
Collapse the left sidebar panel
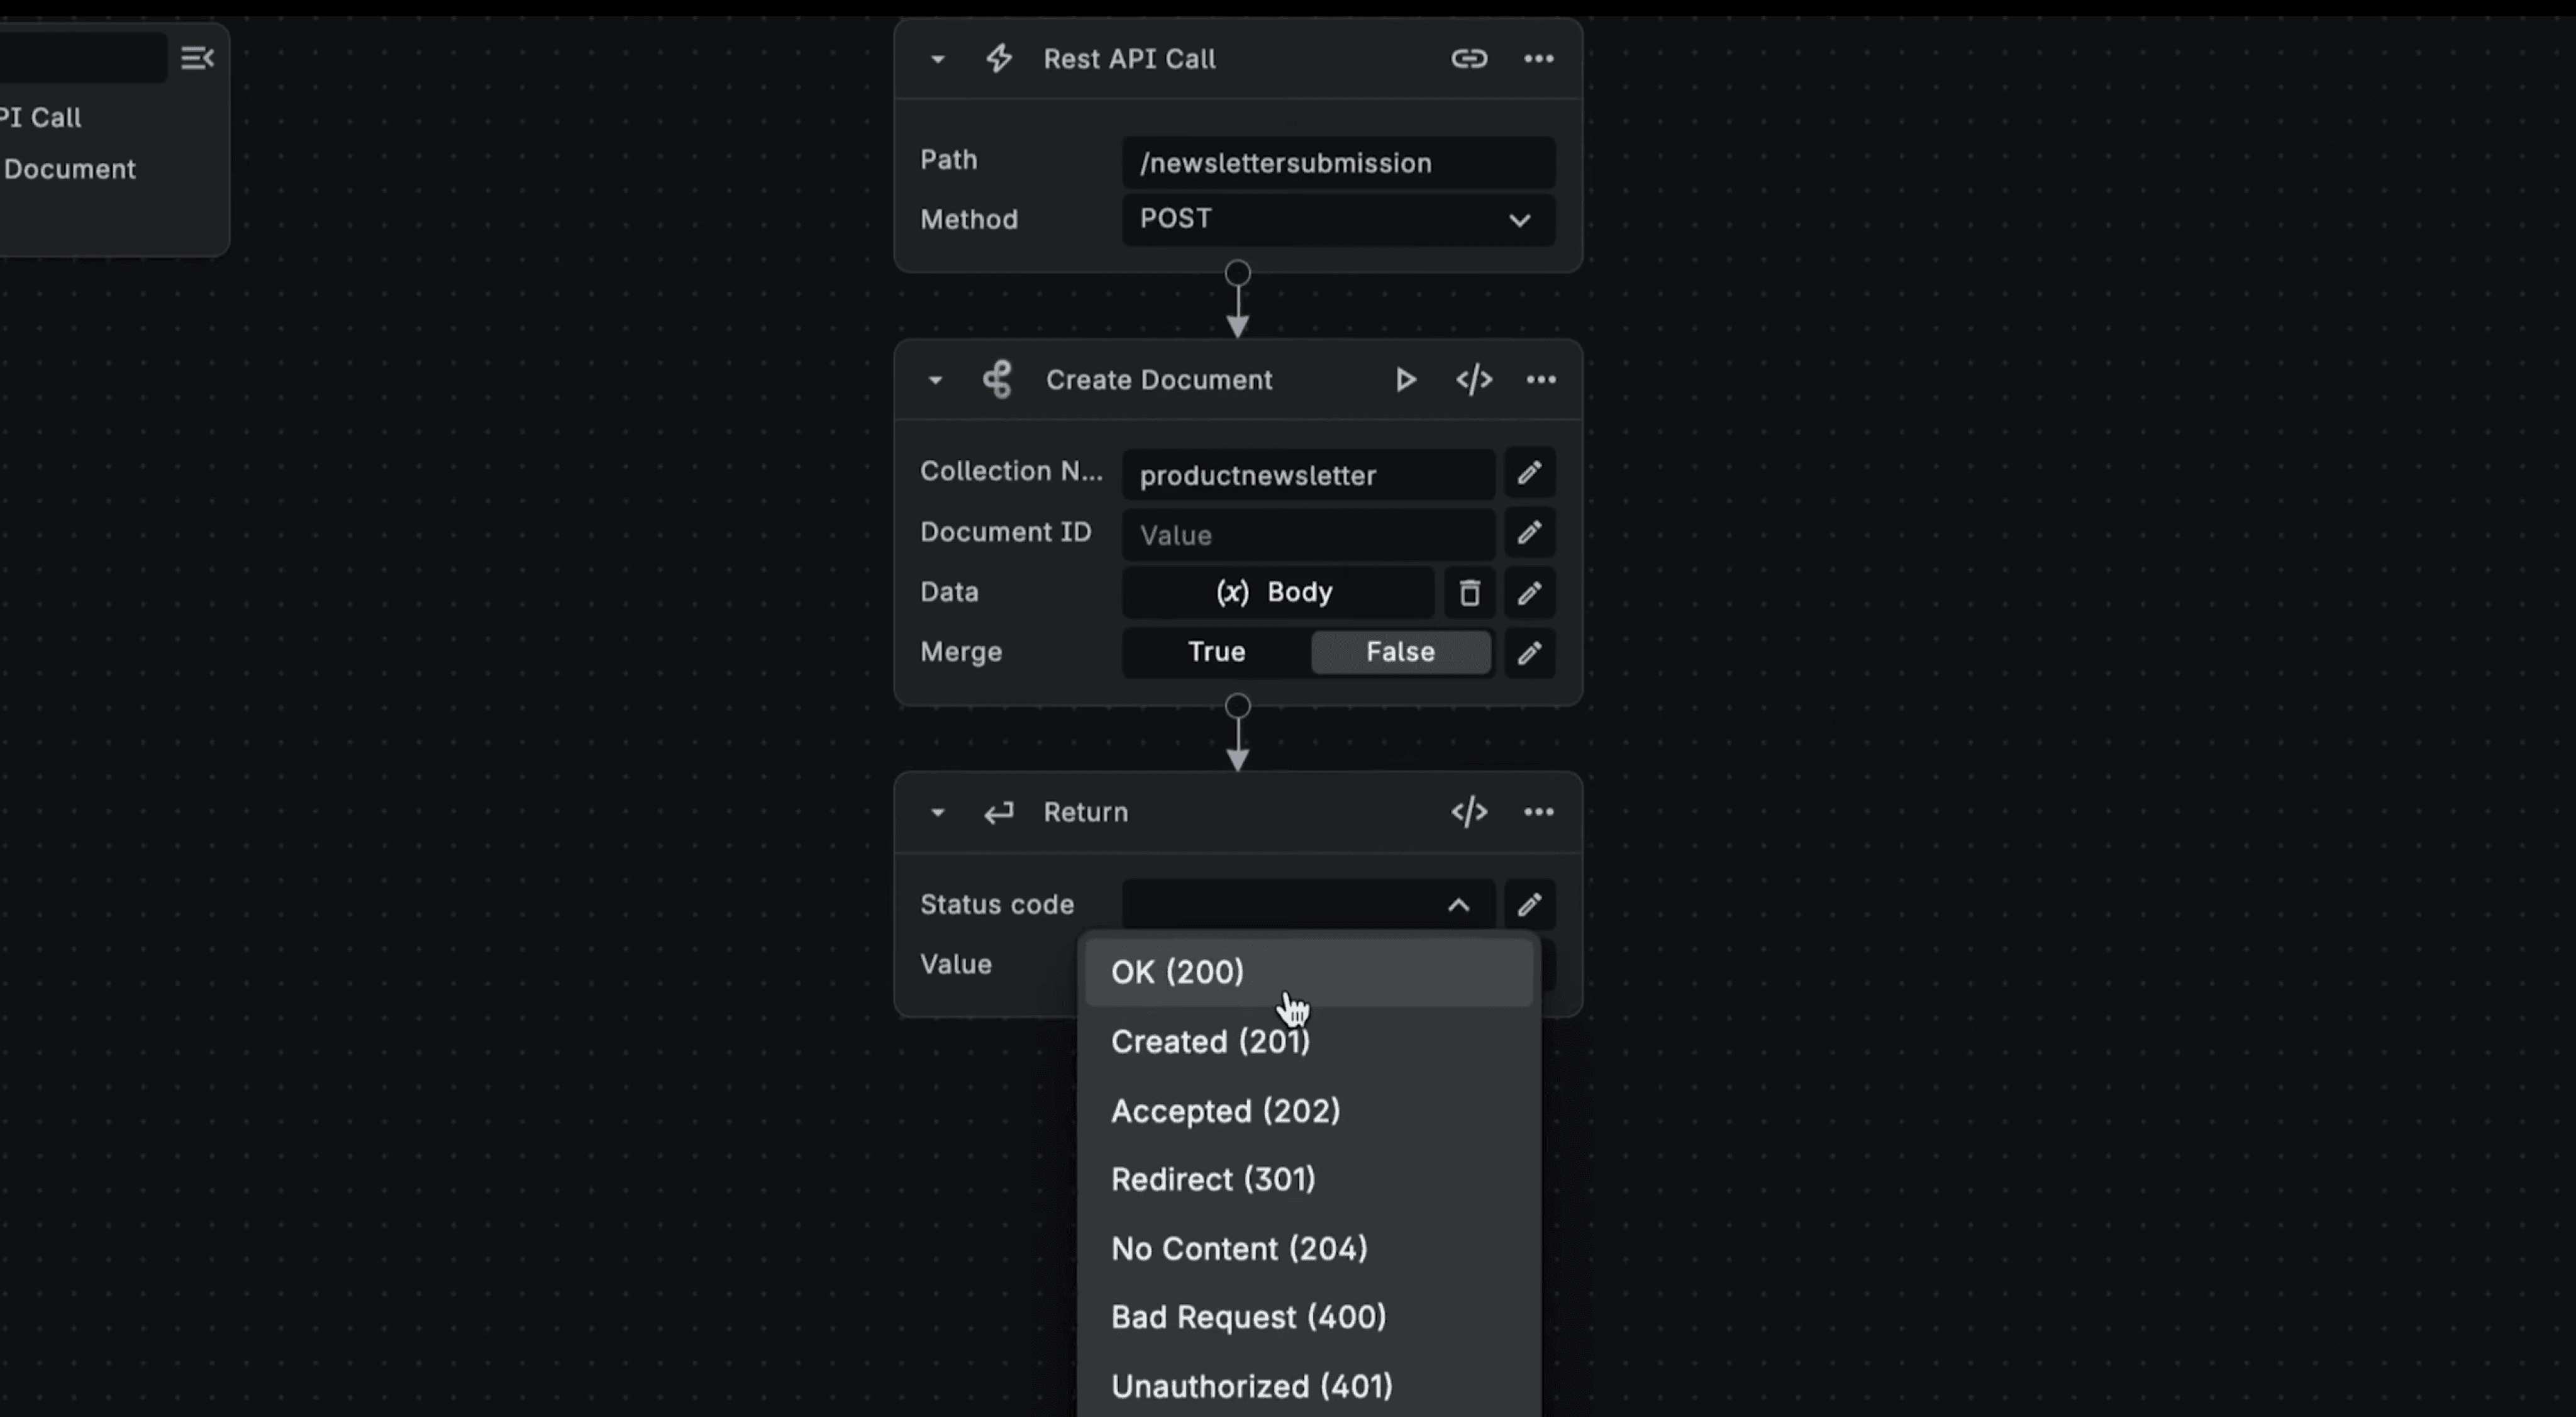pyautogui.click(x=196, y=57)
